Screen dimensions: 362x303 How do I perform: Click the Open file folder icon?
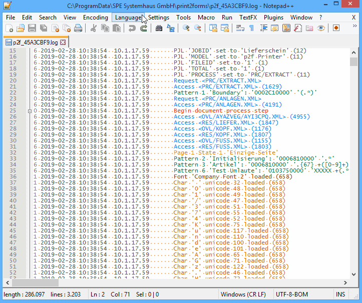pos(21,28)
